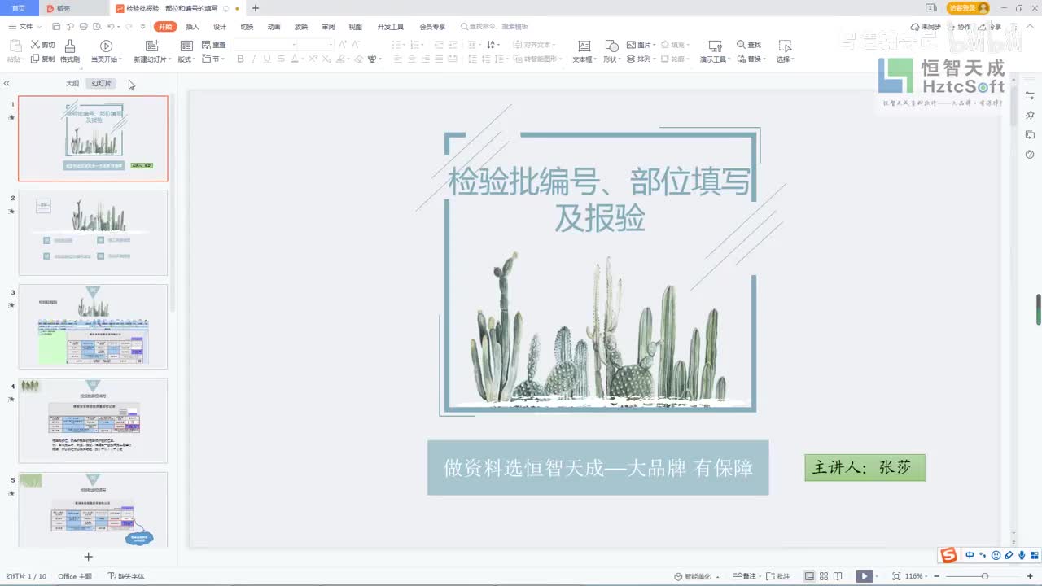The width and height of the screenshot is (1042, 586).
Task: Click the Undo arrow icon
Action: pyautogui.click(x=111, y=27)
